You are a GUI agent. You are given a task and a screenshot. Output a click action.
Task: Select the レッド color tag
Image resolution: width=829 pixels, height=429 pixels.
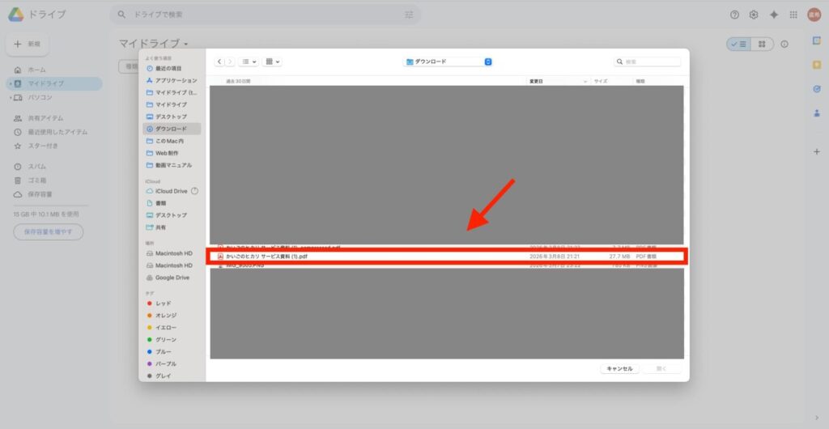[x=163, y=303]
